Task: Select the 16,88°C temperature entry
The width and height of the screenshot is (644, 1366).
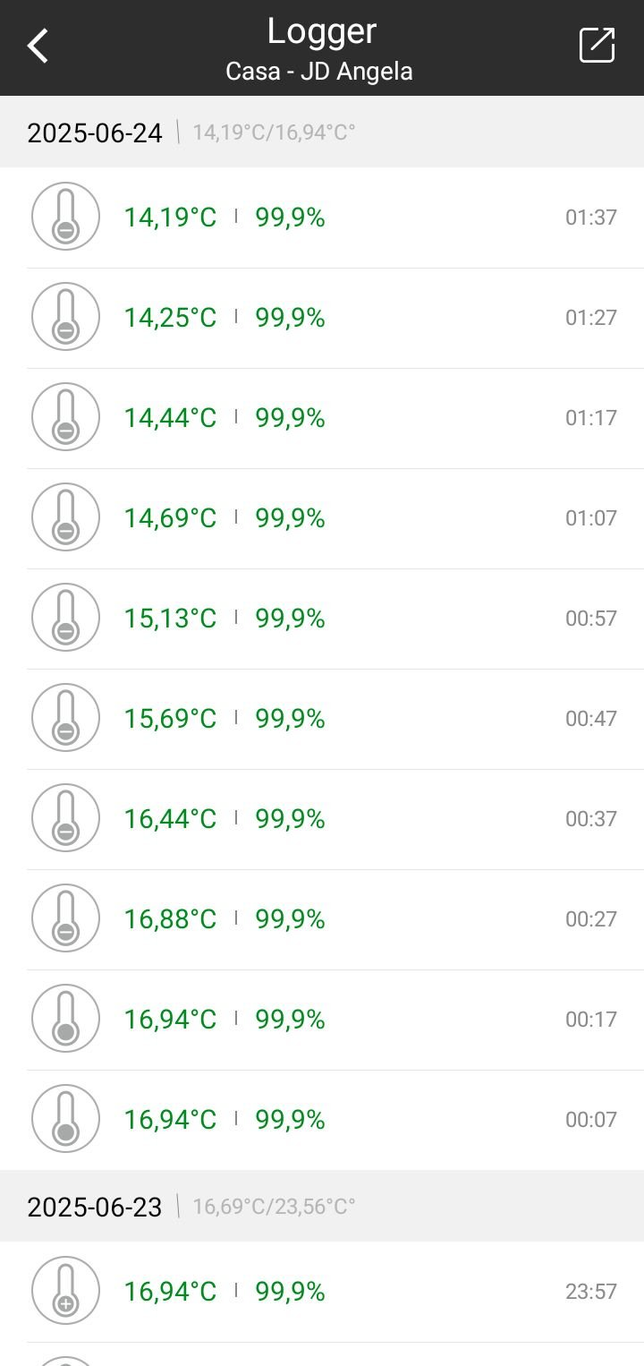Action: coord(170,919)
